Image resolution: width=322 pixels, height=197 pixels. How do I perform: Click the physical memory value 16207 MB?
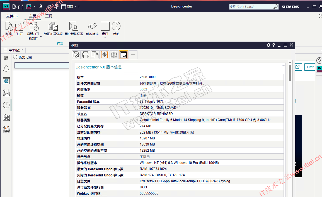147,138
